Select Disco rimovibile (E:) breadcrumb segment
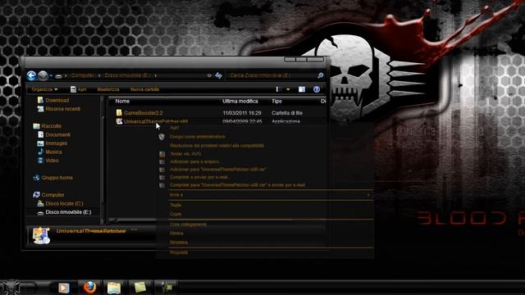 (x=127, y=75)
